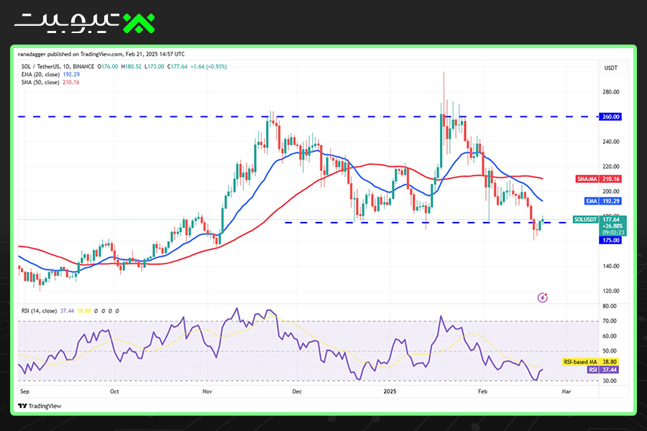The height and width of the screenshot is (431, 647).
Task: Click the Feb label on the time axis
Action: 482,391
